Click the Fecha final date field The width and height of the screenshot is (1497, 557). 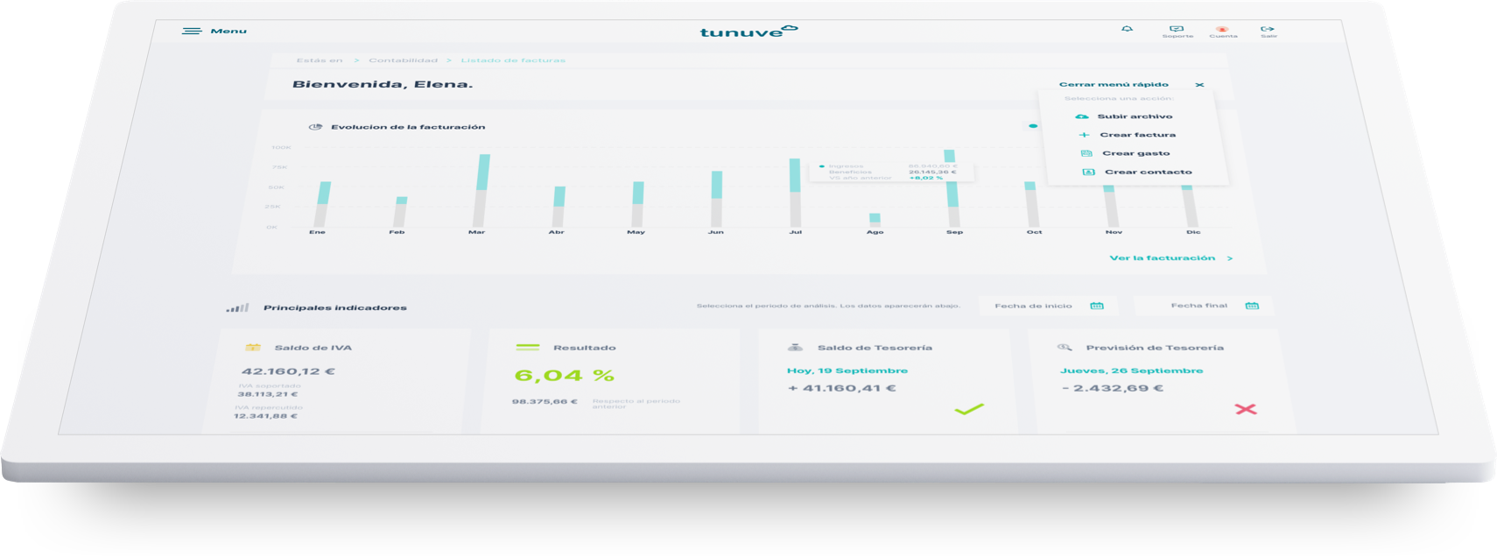click(1203, 306)
